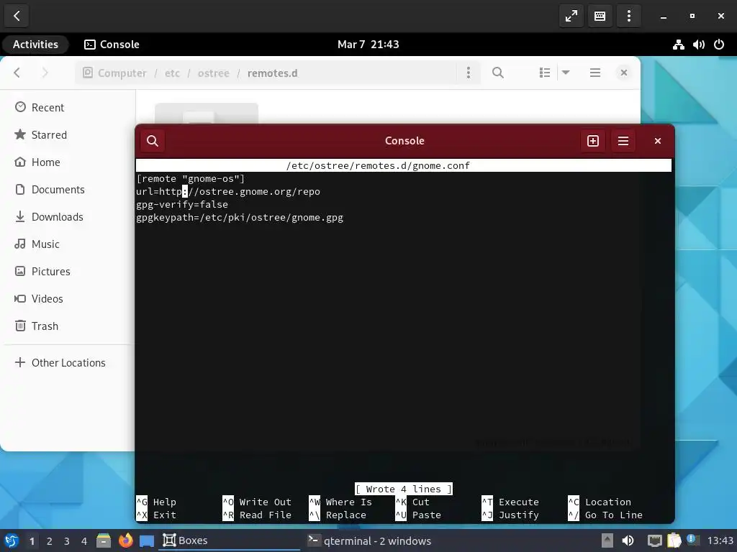Click the ^R Read File shortcut in nano
The height and width of the screenshot is (552, 737).
pyautogui.click(x=257, y=515)
